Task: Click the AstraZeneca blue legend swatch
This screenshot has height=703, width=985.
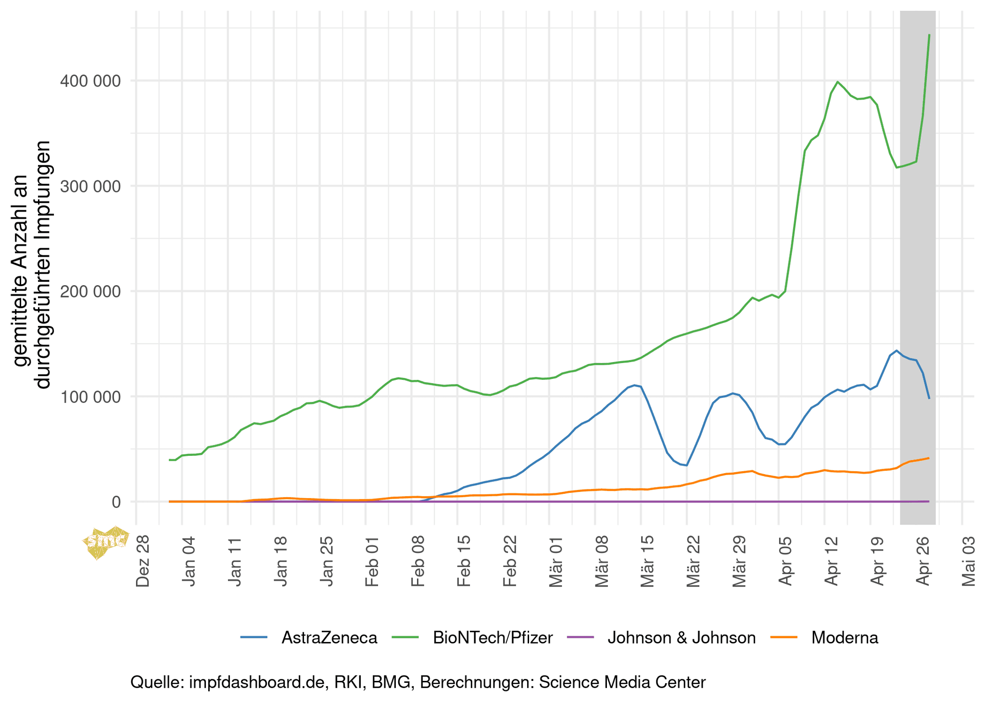Action: tap(254, 638)
